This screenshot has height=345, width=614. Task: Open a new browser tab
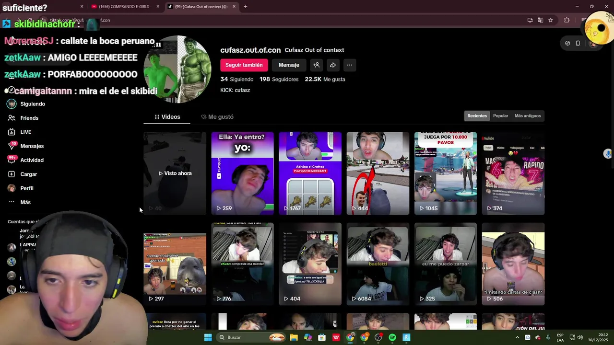click(246, 7)
